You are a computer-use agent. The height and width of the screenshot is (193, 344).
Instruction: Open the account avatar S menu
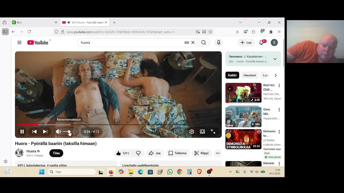(274, 42)
